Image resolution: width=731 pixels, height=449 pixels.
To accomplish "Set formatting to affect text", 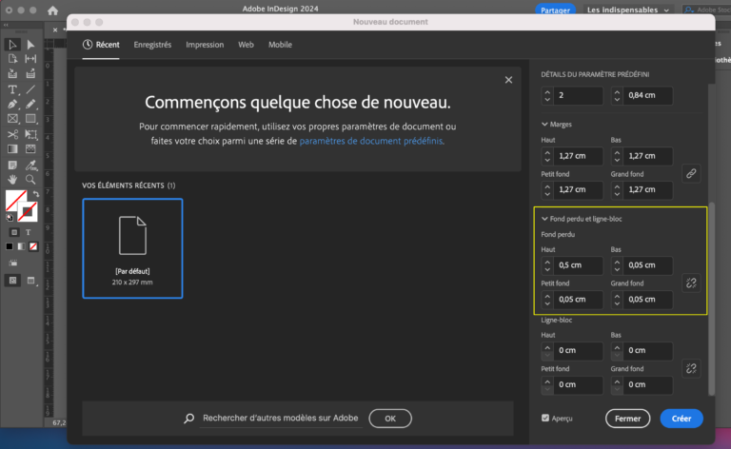I will pyautogui.click(x=28, y=232).
